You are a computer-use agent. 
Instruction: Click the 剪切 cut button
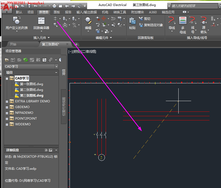pyautogui.click(x=144, y=19)
